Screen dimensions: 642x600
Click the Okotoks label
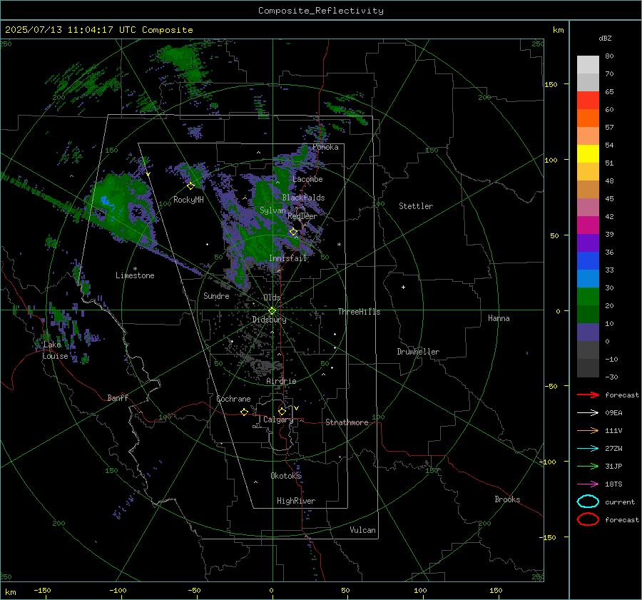(285, 475)
